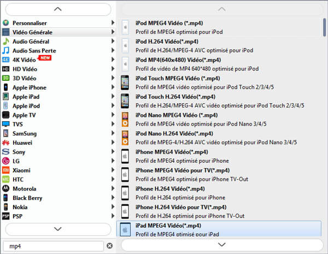Image resolution: width=328 pixels, height=254 pixels.
Task: Expand the Motorola submenu arrow
Action: pos(113,188)
